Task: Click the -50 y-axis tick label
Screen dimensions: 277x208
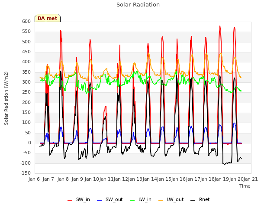Action: pyautogui.click(x=27, y=153)
